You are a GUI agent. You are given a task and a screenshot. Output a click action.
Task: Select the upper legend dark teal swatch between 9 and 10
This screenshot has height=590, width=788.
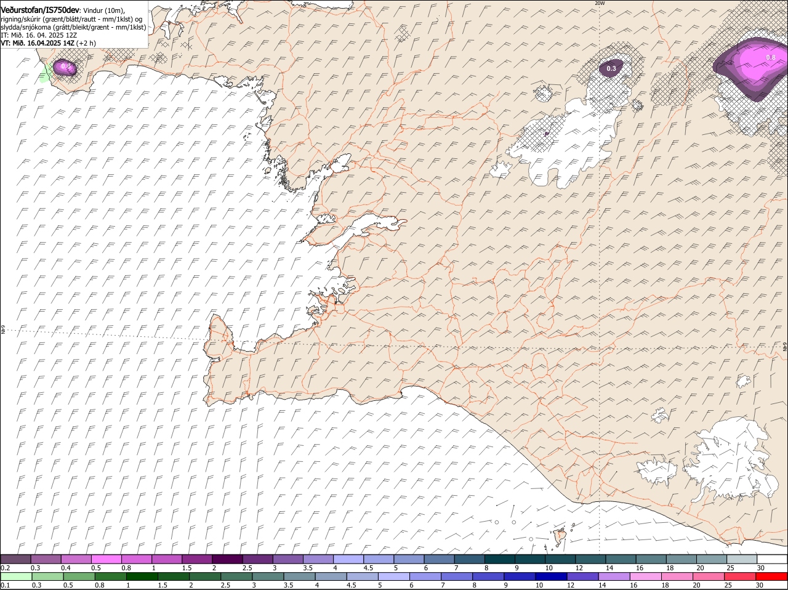529,559
